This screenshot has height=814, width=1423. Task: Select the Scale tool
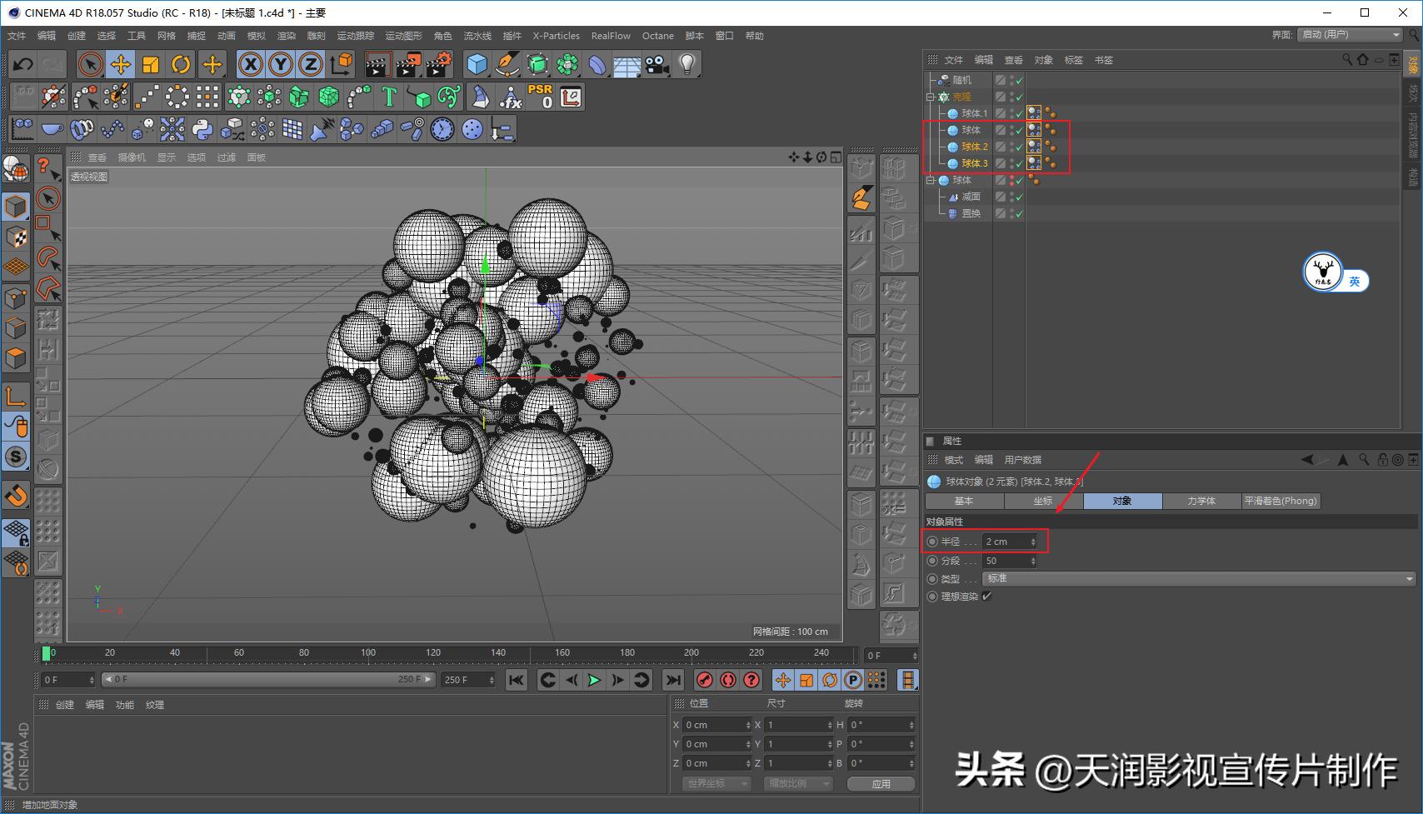tap(150, 63)
